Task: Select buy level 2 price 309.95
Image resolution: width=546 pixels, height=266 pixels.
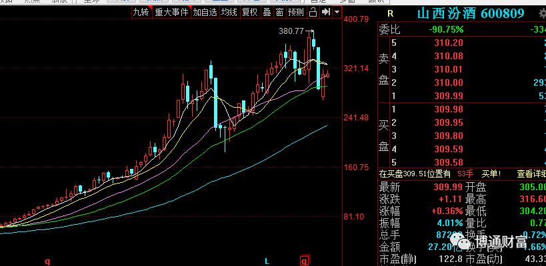Action: [449, 122]
